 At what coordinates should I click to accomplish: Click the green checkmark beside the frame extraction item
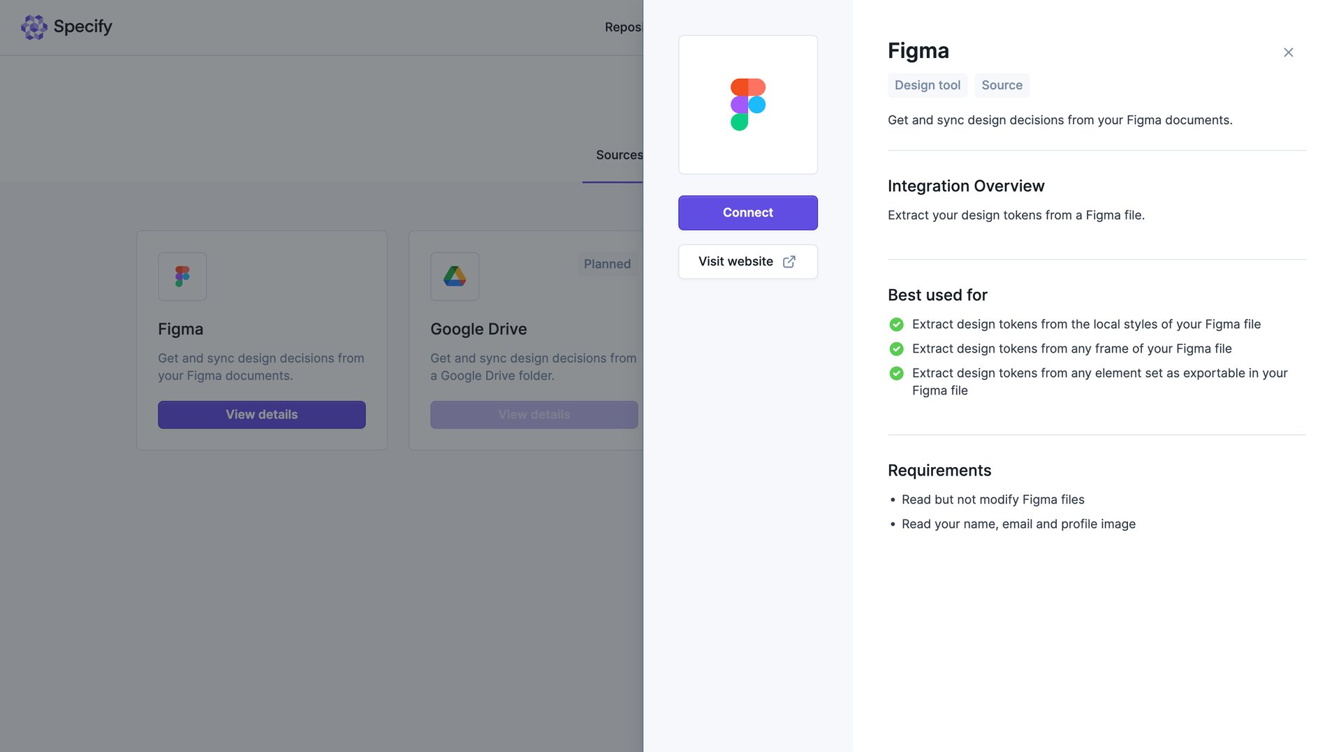pyautogui.click(x=896, y=348)
